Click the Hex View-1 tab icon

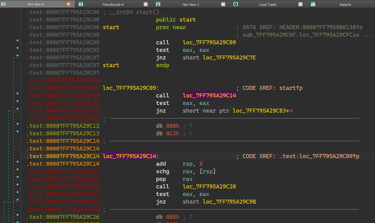pos(158,4)
